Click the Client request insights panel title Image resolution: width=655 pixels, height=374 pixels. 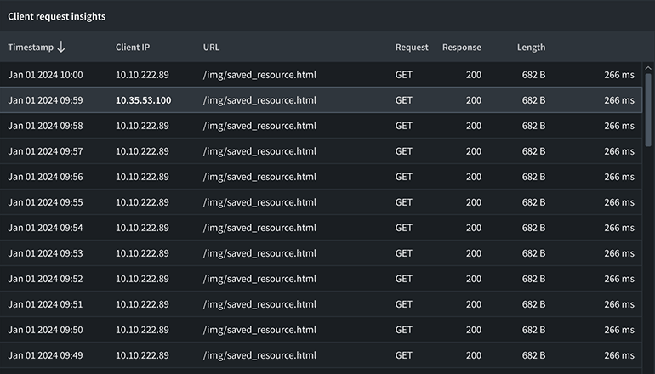57,16
